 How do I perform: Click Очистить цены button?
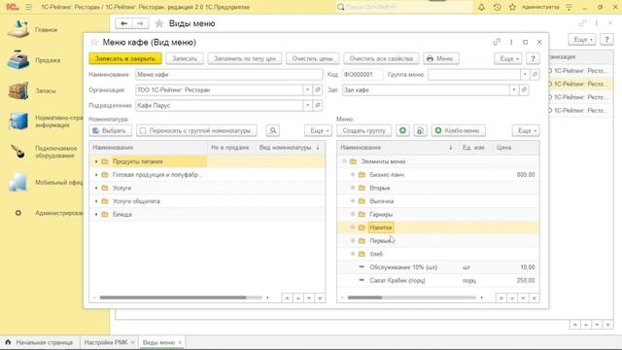[313, 58]
